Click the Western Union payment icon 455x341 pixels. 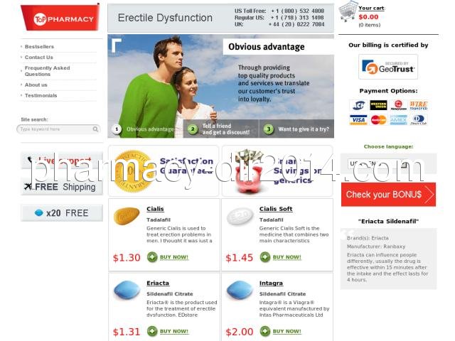[x=378, y=105]
